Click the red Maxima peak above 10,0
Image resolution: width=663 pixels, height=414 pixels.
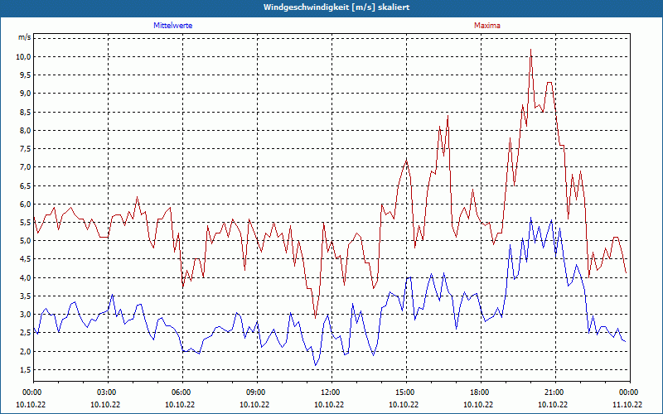[x=530, y=50]
